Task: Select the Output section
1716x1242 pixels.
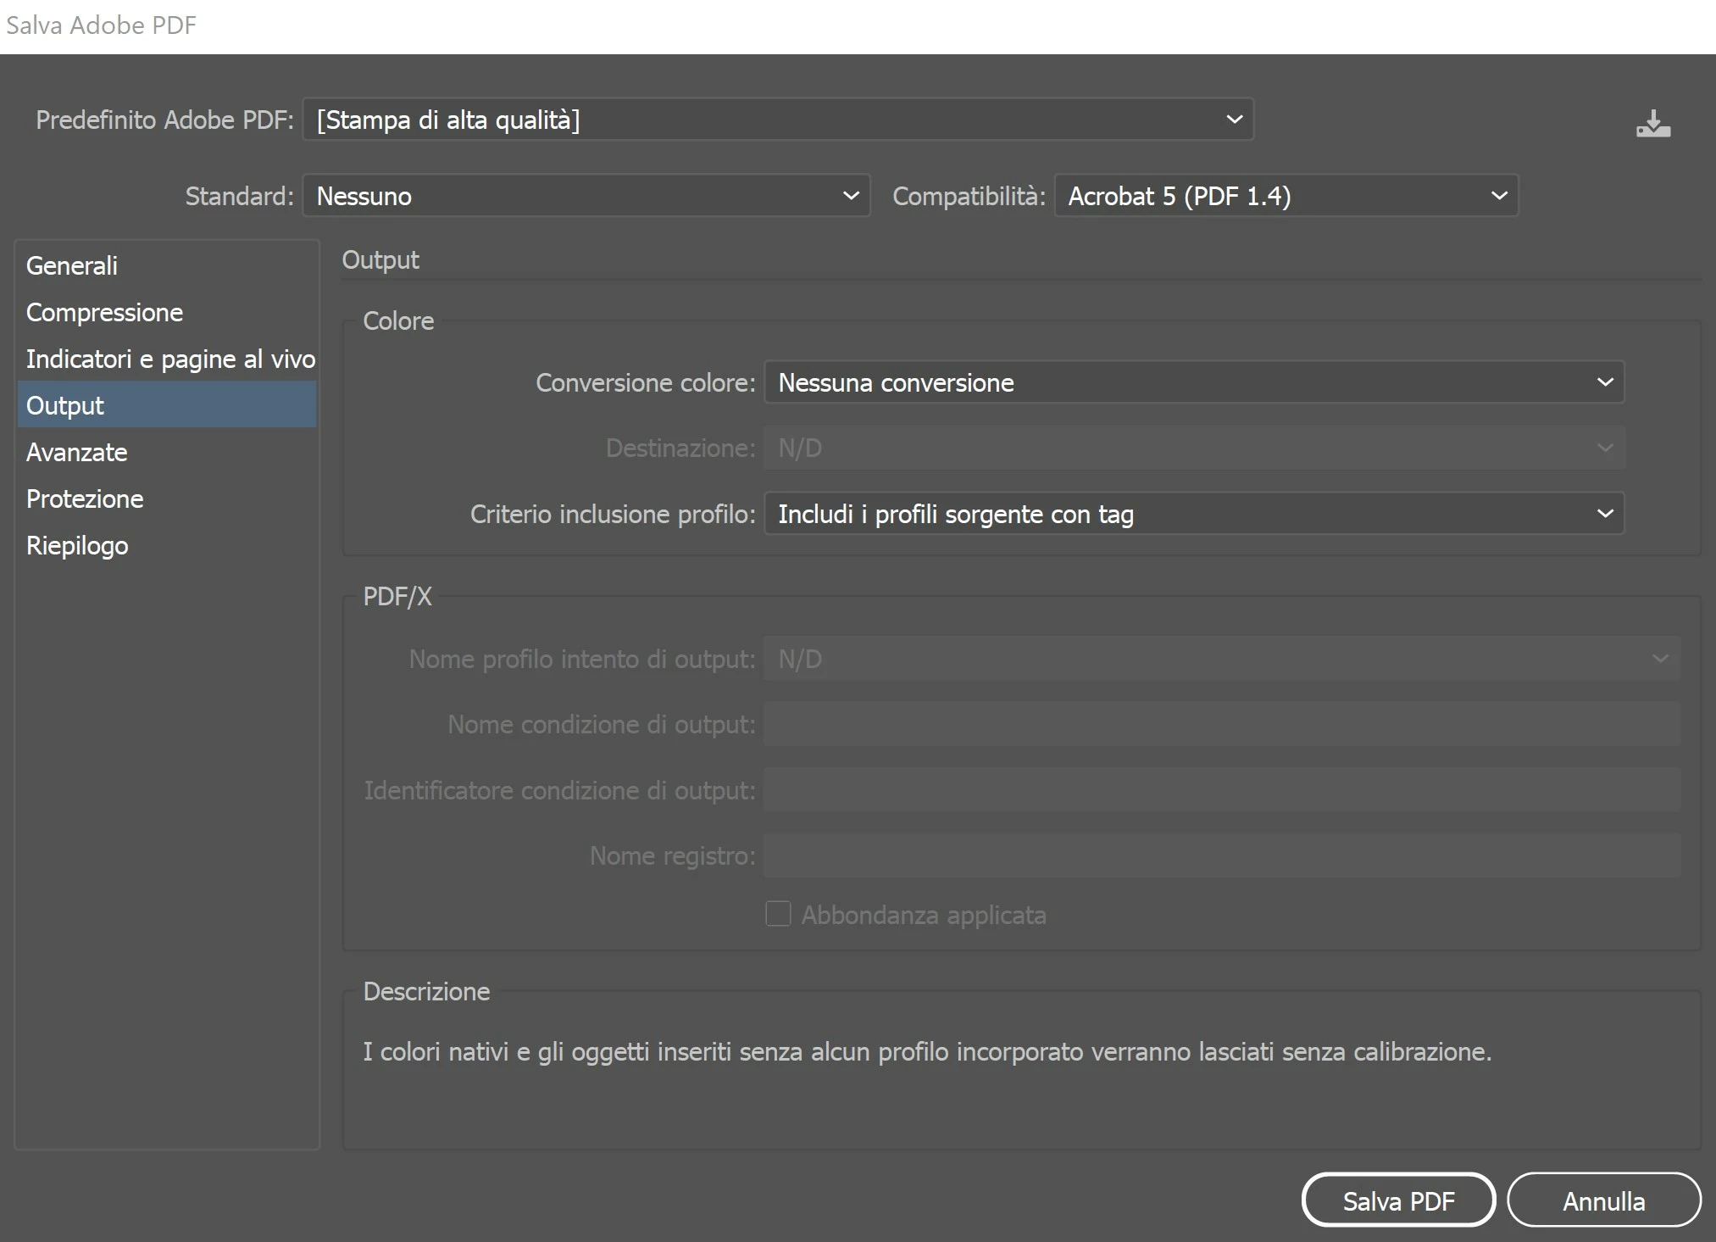Action: [x=65, y=405]
